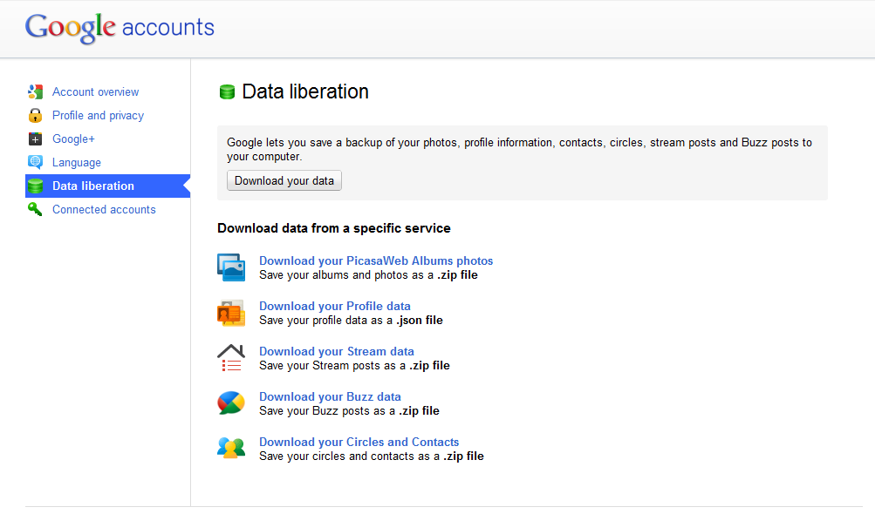This screenshot has width=875, height=514.
Task: Click the globe Language icon
Action: pos(35,162)
